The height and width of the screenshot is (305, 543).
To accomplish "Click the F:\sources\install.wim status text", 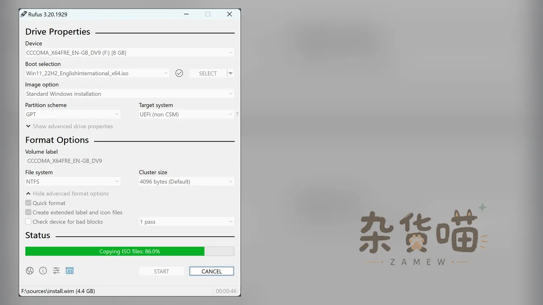I will (x=58, y=291).
